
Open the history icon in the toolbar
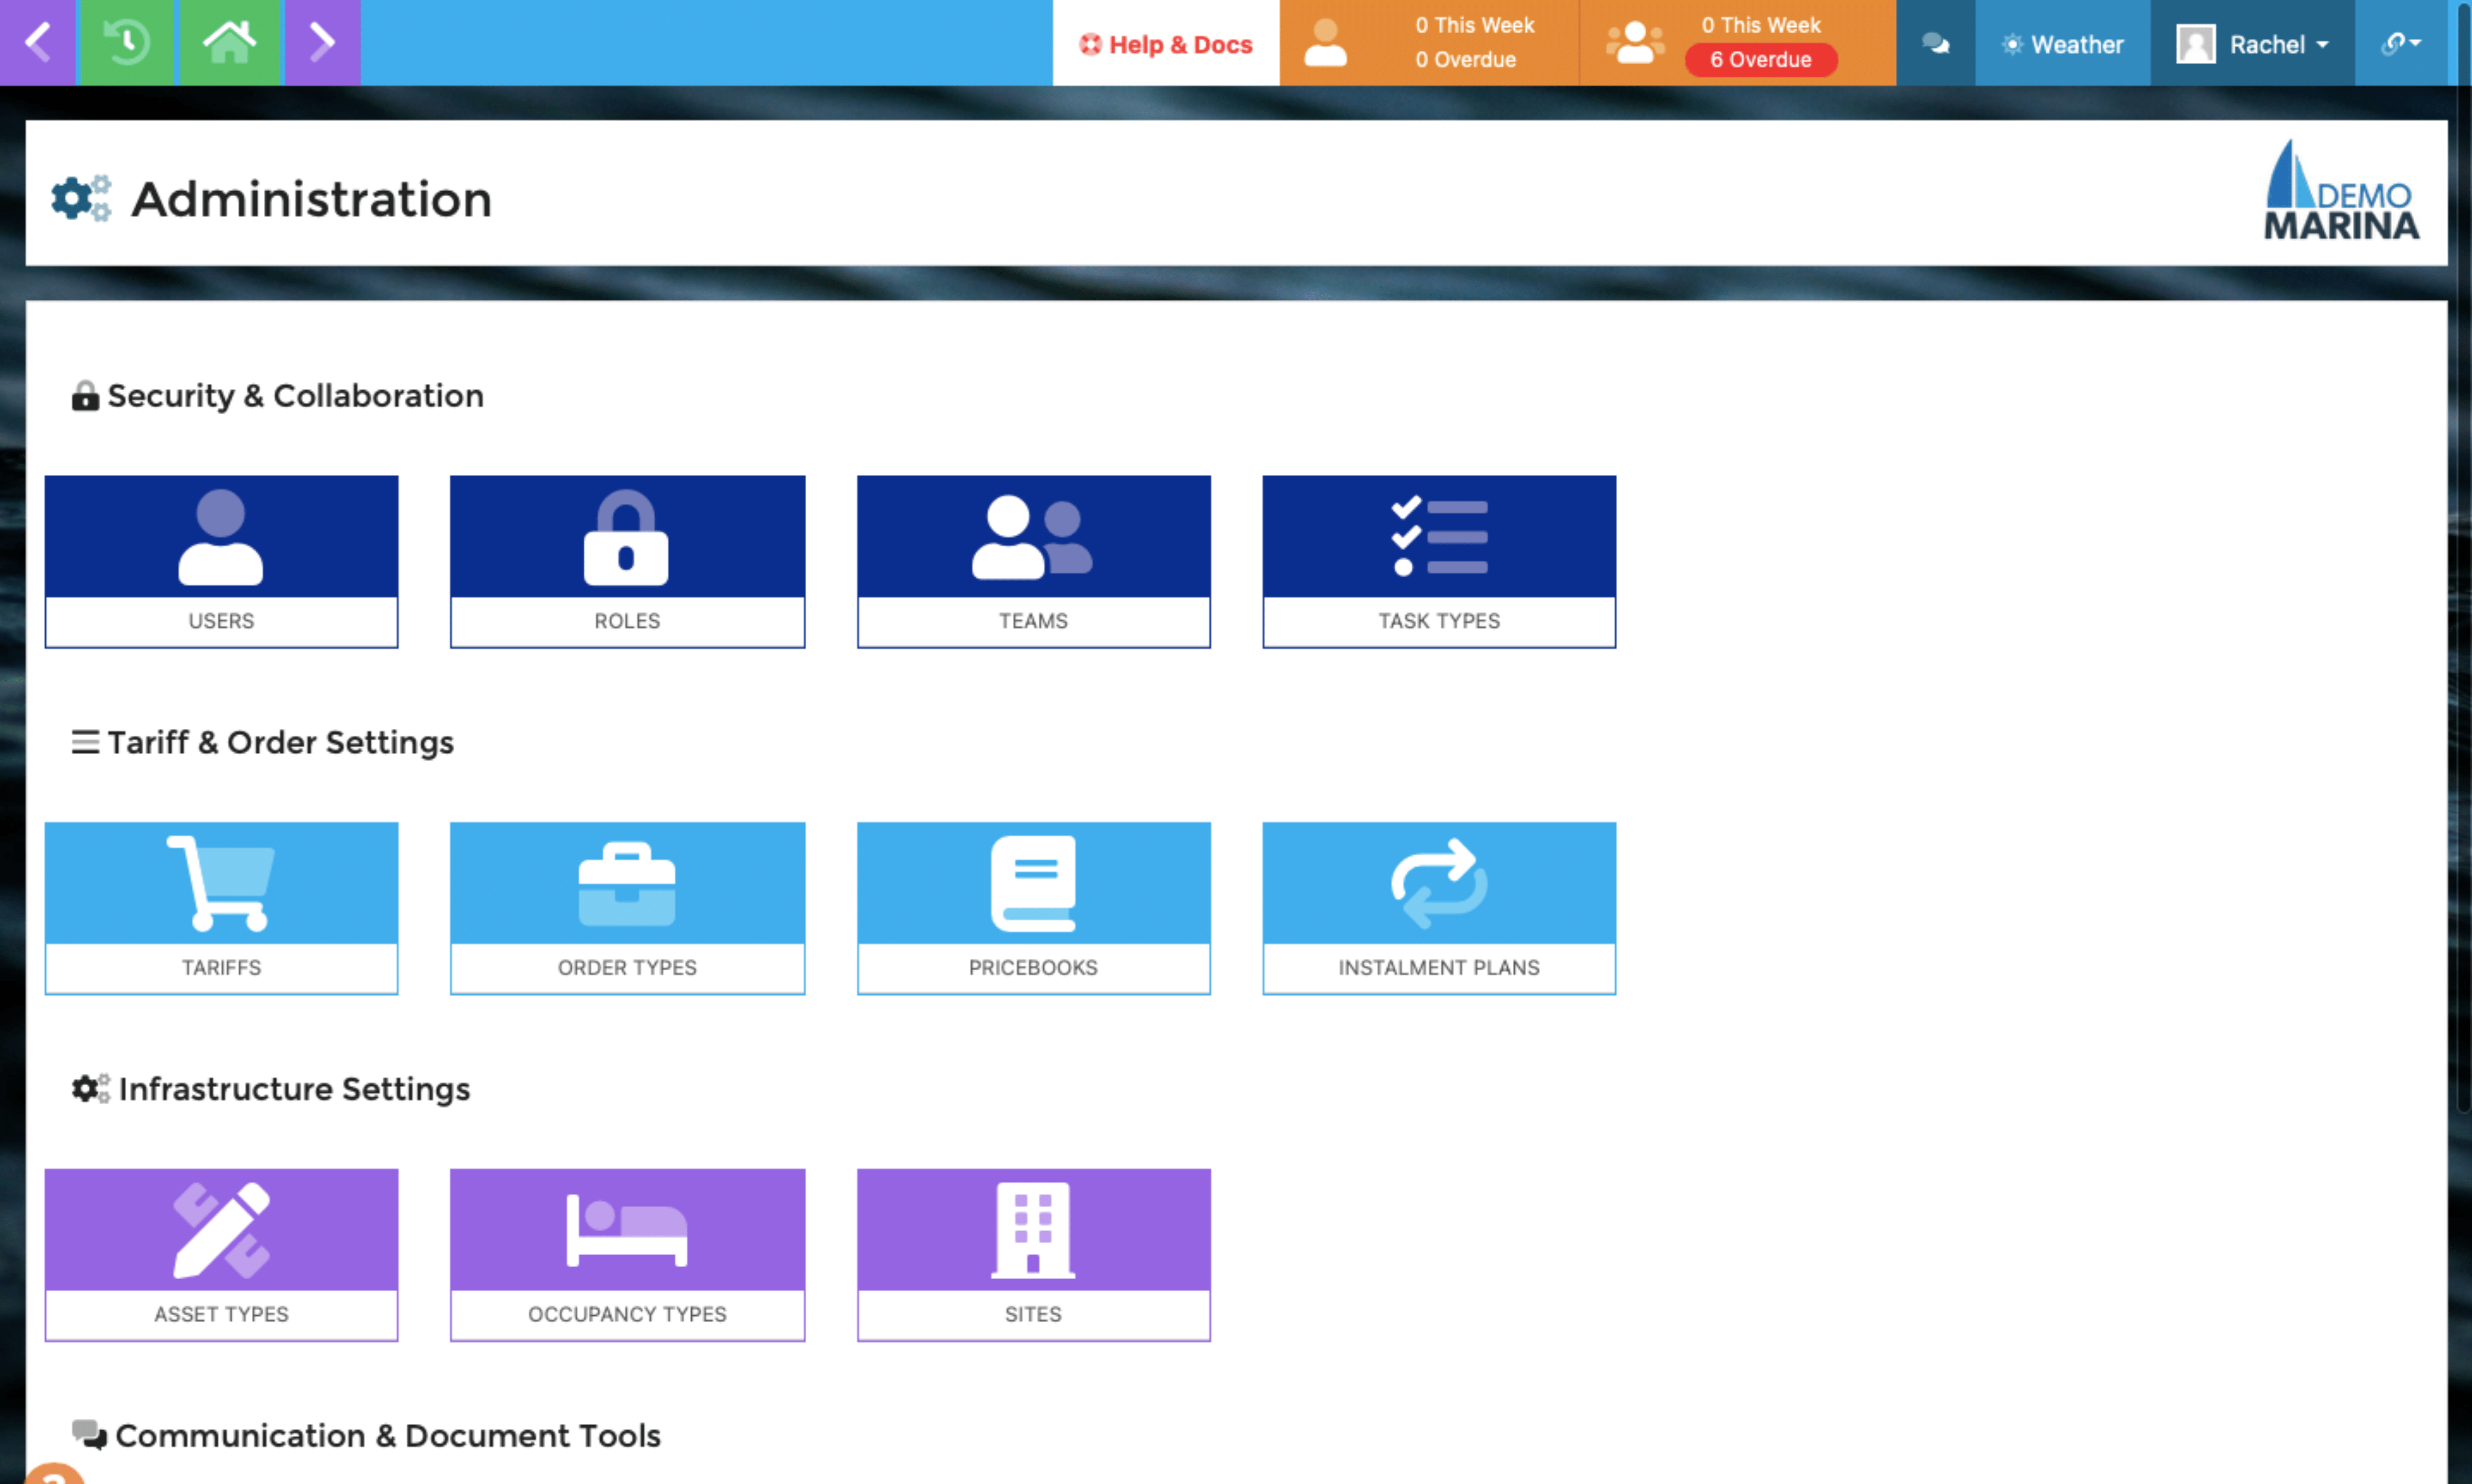coord(126,42)
